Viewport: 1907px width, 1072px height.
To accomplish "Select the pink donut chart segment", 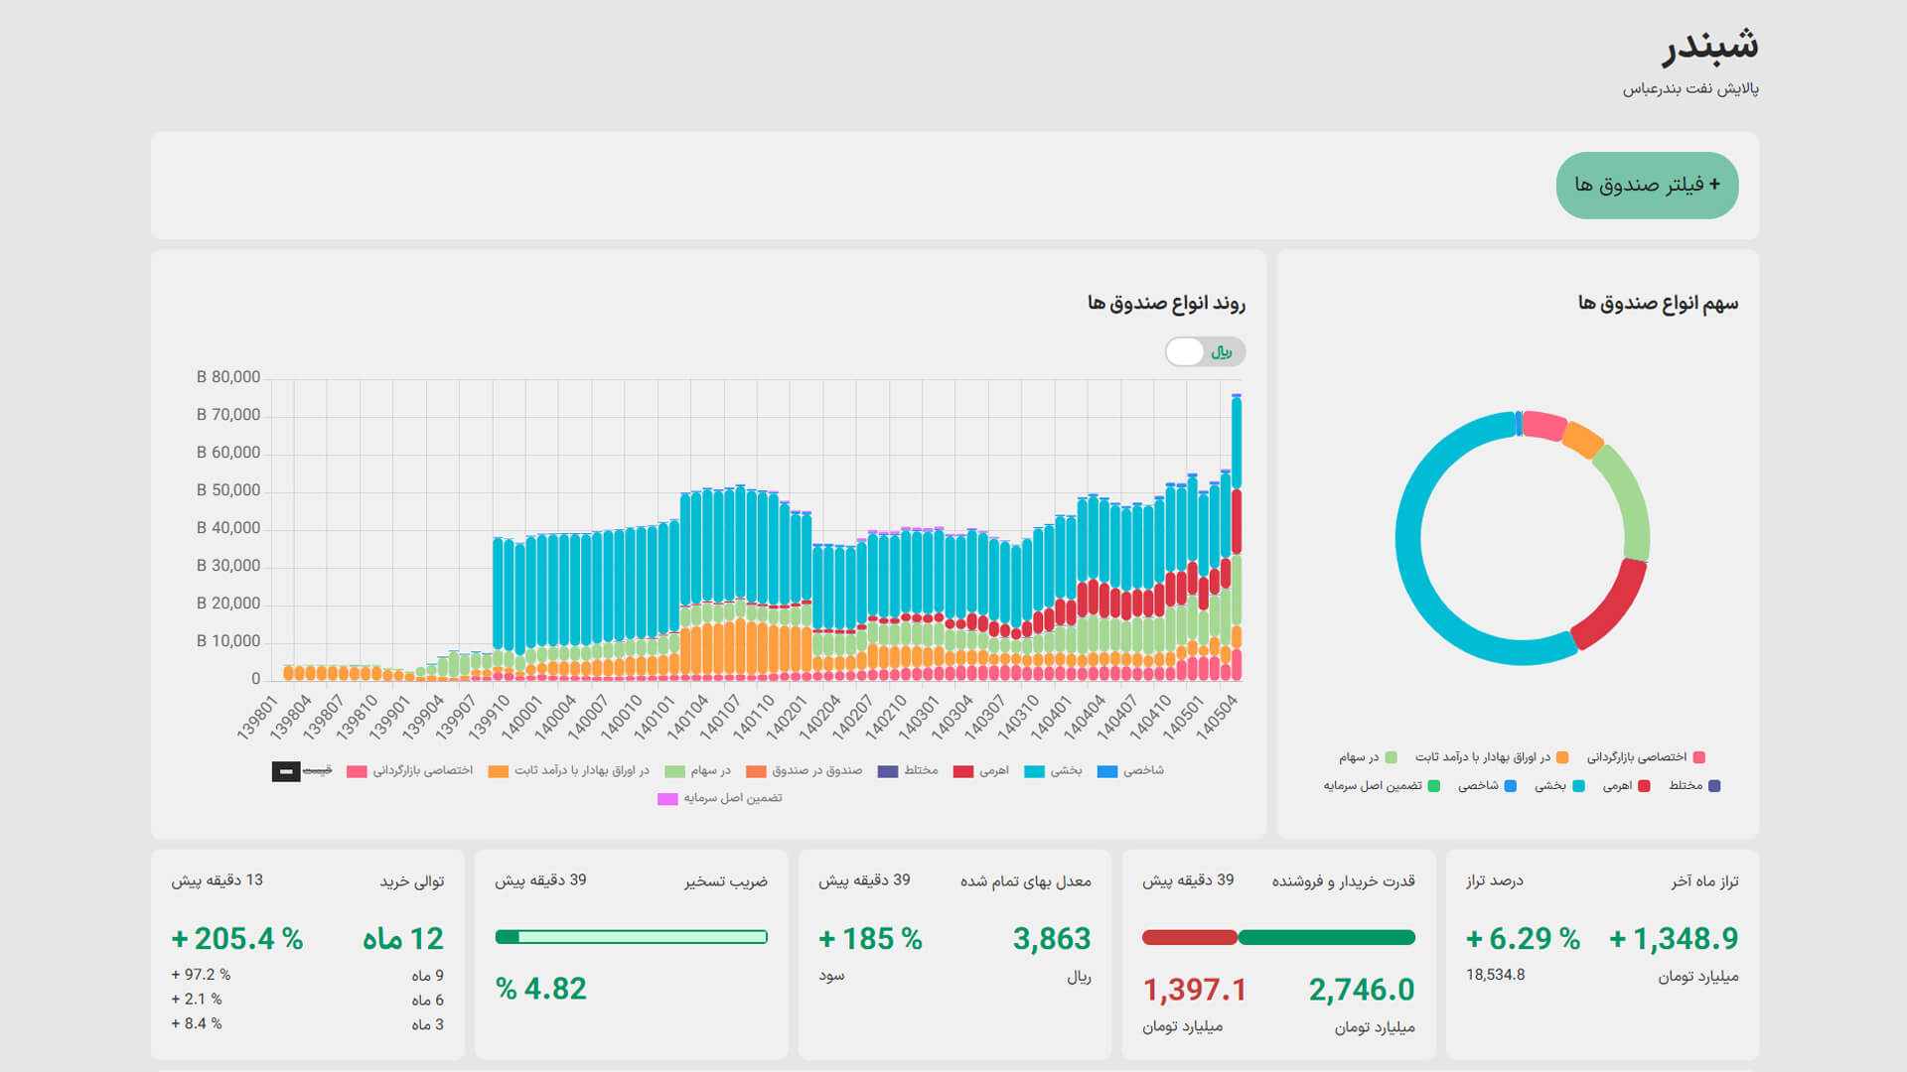I will 1544,425.
